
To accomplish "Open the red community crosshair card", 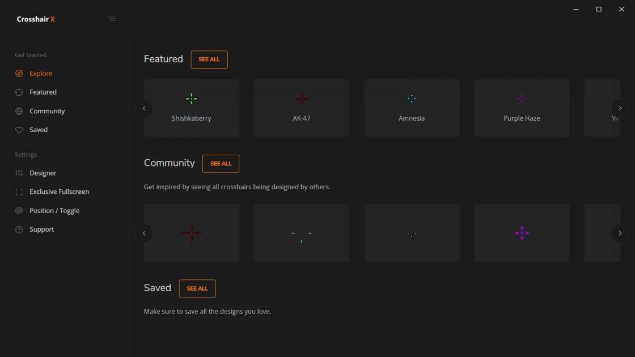I will (192, 233).
